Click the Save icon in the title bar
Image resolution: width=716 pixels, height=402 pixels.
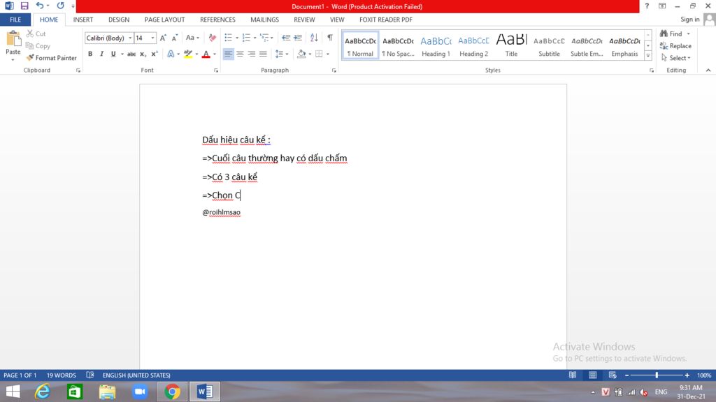tap(24, 6)
